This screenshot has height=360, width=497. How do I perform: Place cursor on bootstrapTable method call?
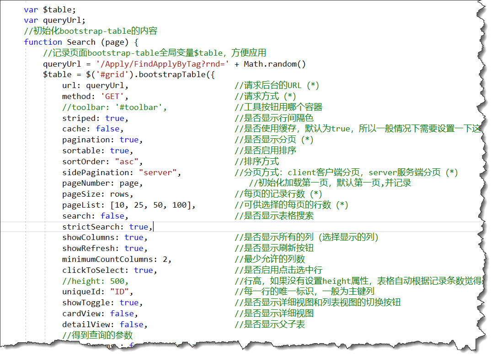pos(174,74)
